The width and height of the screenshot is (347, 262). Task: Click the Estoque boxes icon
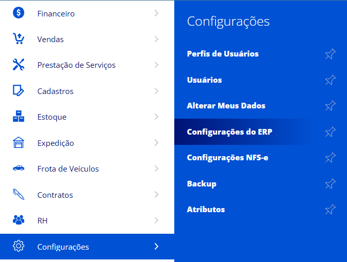19,117
